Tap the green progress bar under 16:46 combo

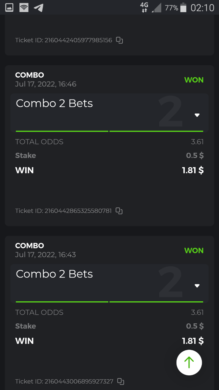109,131
